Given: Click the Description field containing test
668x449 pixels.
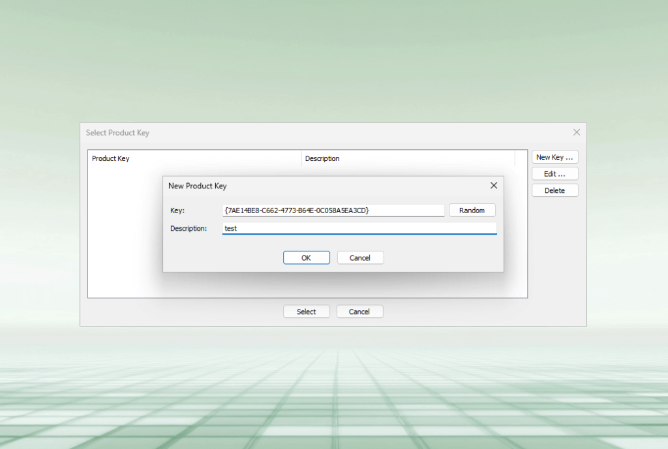Looking at the screenshot, I should click(359, 228).
